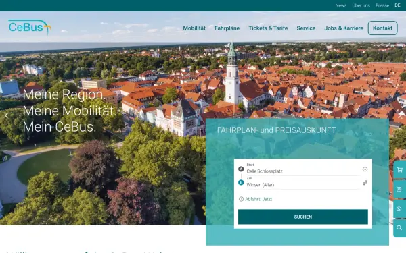Click the A start marker icon
Image resolution: width=406 pixels, height=253 pixels.
click(x=241, y=169)
